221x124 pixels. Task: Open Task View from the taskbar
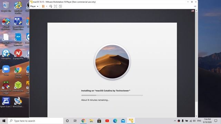(75, 121)
